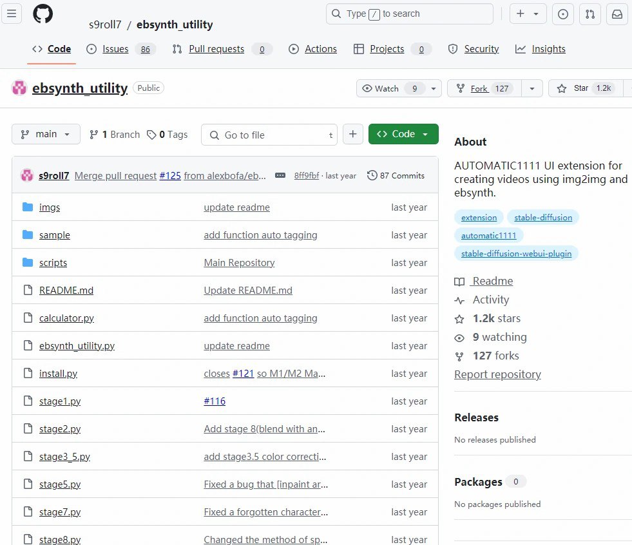View the 9 watching list
Image resolution: width=632 pixels, height=545 pixels.
click(x=490, y=337)
